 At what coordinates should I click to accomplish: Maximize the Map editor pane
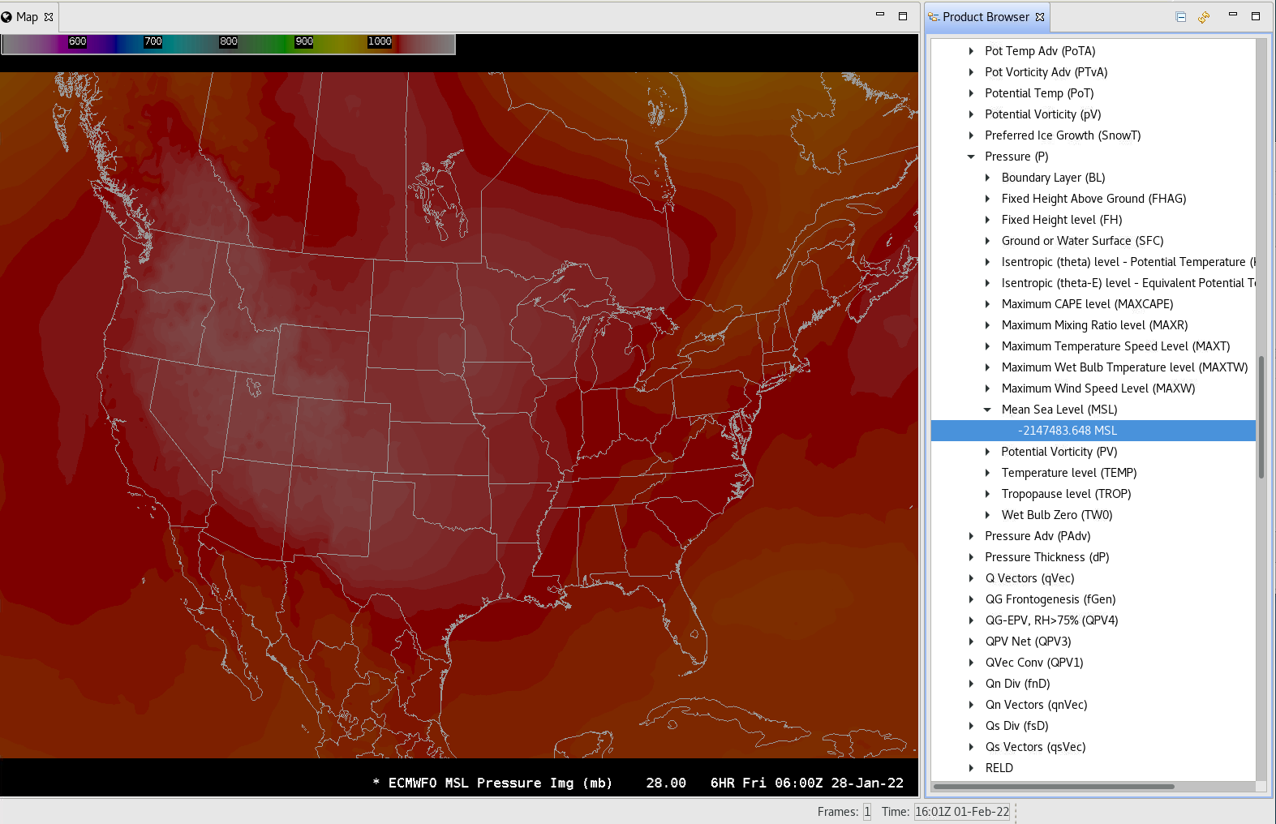[x=902, y=15]
